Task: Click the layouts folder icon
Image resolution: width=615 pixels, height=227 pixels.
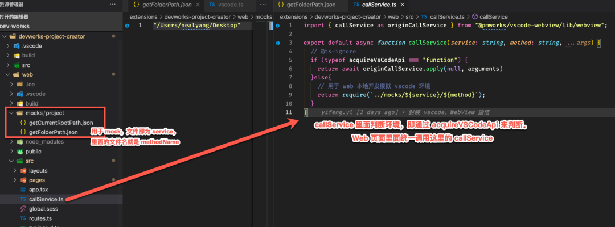Action: tap(23, 171)
